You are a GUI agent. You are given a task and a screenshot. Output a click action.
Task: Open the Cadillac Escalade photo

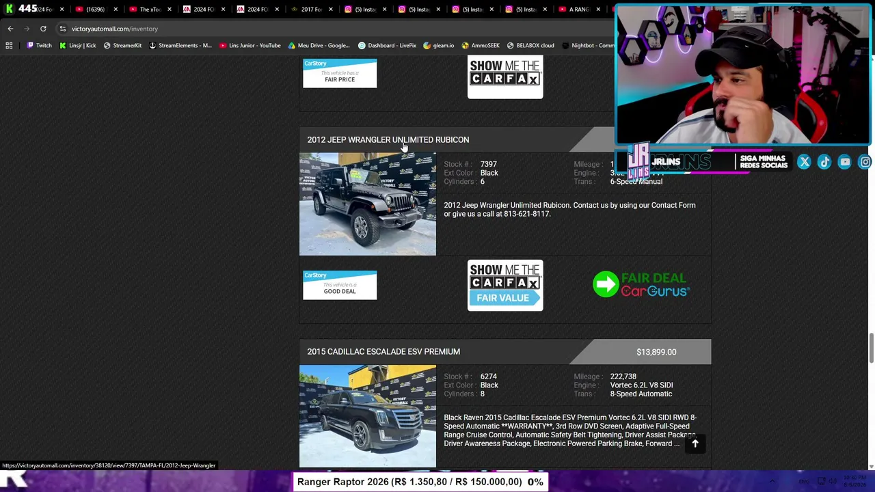pyautogui.click(x=368, y=416)
